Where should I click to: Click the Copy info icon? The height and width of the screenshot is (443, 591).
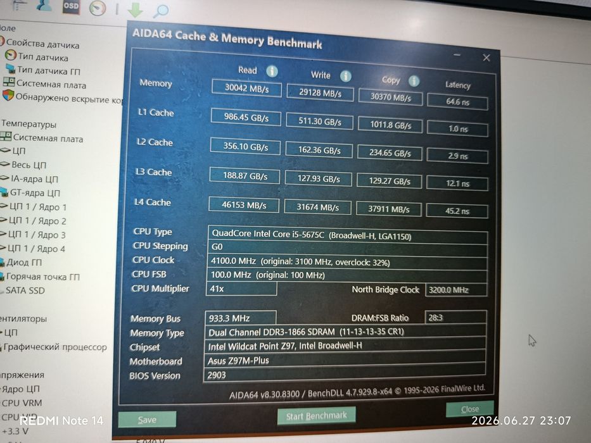tap(414, 81)
